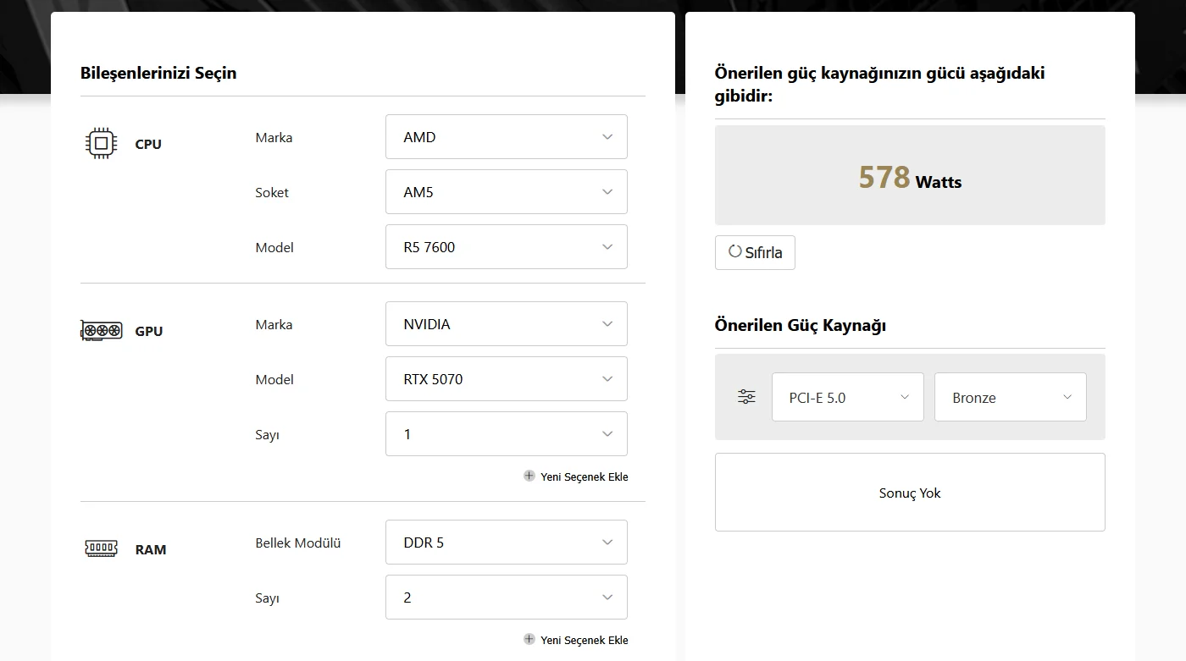This screenshot has width=1186, height=661.
Task: Click the plus icon under GPU section
Action: pyautogui.click(x=529, y=476)
